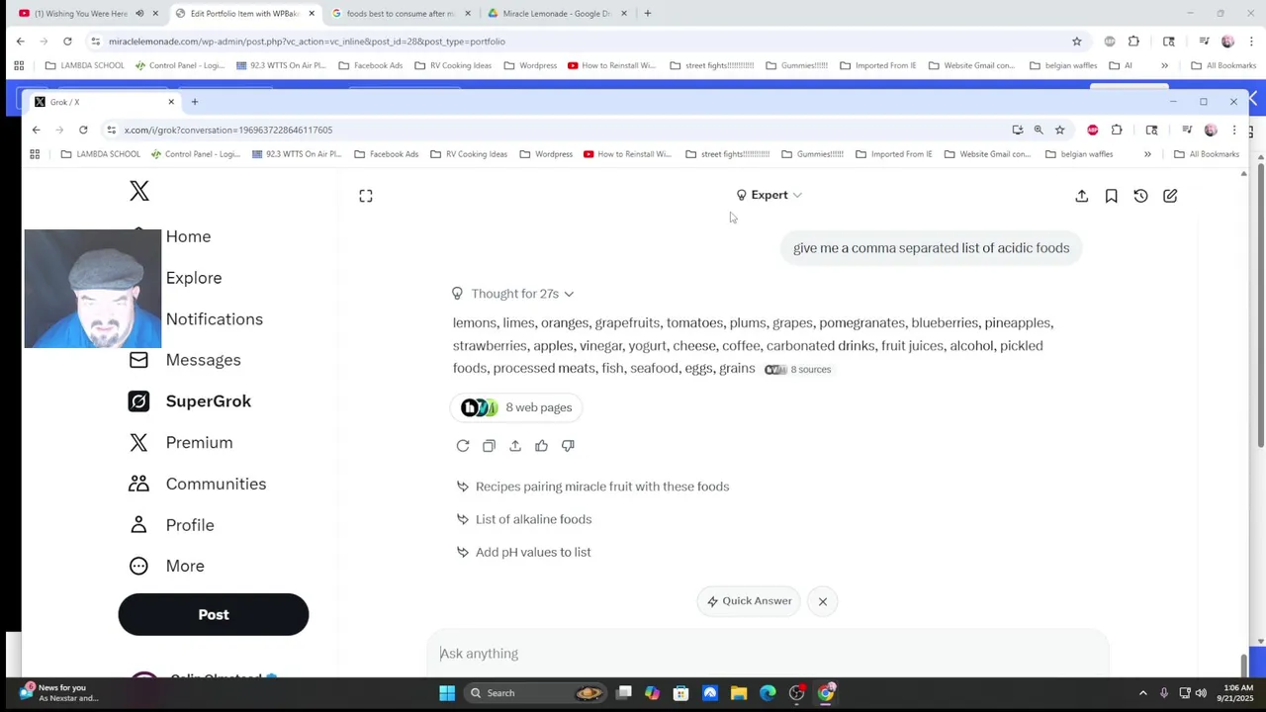Start a new Grok chat
The image size is (1266, 712).
(1170, 196)
